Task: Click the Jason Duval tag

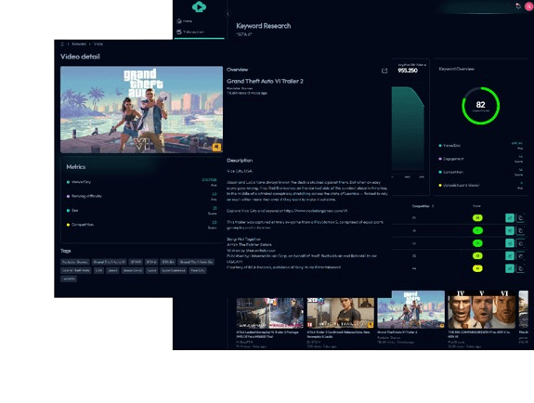Action: [133, 270]
